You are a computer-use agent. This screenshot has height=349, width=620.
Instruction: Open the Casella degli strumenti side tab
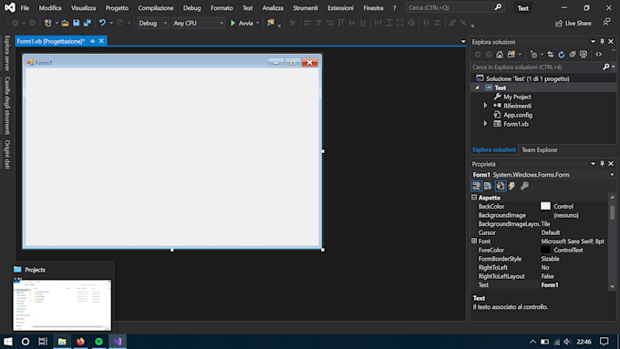pos(7,106)
